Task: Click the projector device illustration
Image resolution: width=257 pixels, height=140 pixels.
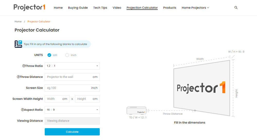Action: tap(136, 111)
